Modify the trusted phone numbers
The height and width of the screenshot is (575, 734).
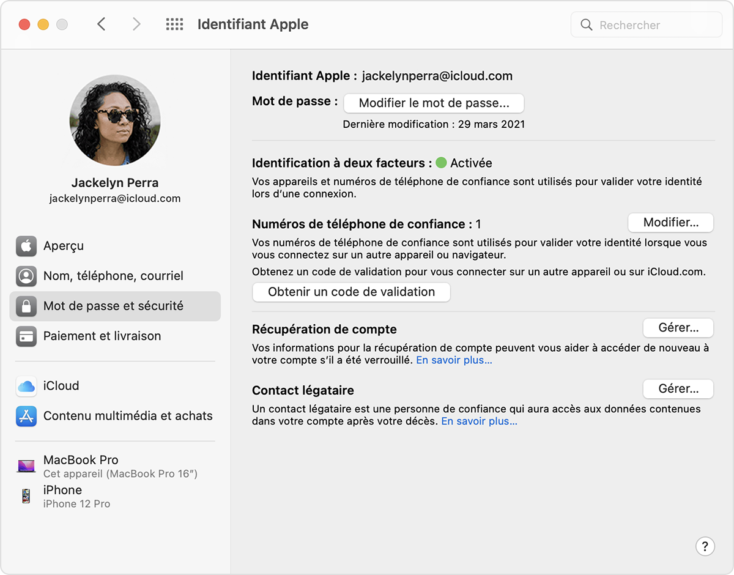click(x=670, y=222)
